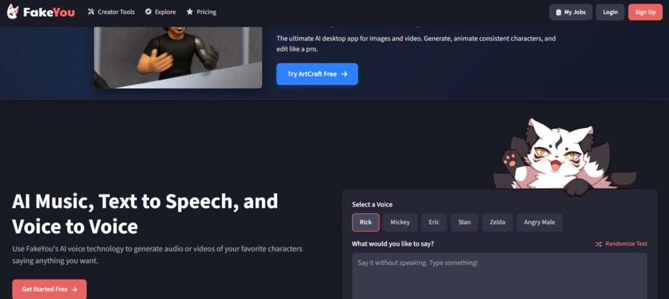
Task: Click the My Jobs clipboard icon
Action: pos(558,12)
